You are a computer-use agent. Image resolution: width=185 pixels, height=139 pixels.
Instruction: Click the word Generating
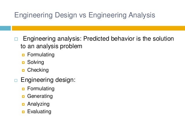(x=40, y=96)
